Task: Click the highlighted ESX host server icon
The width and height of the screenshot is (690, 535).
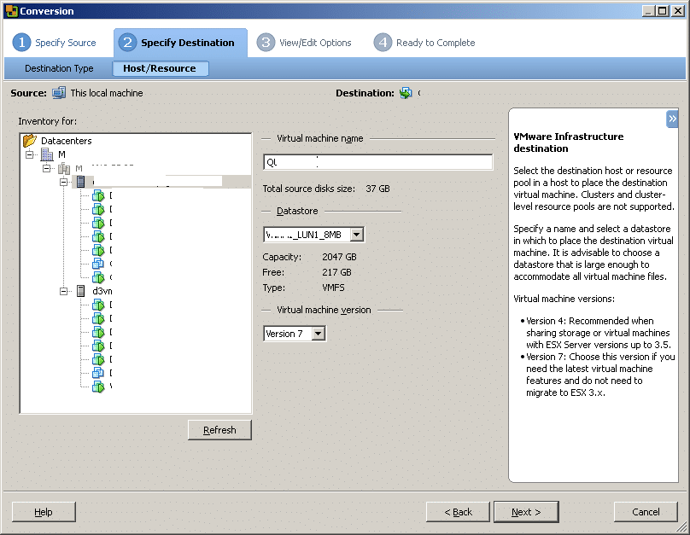Action: (80, 182)
